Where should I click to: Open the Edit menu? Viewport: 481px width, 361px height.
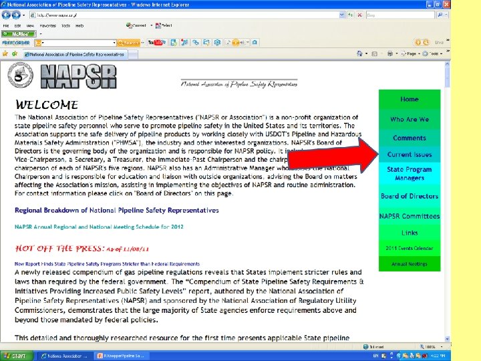[17, 26]
